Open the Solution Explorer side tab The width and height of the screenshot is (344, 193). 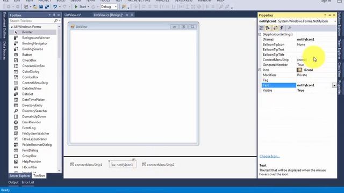pyautogui.click(x=340, y=24)
